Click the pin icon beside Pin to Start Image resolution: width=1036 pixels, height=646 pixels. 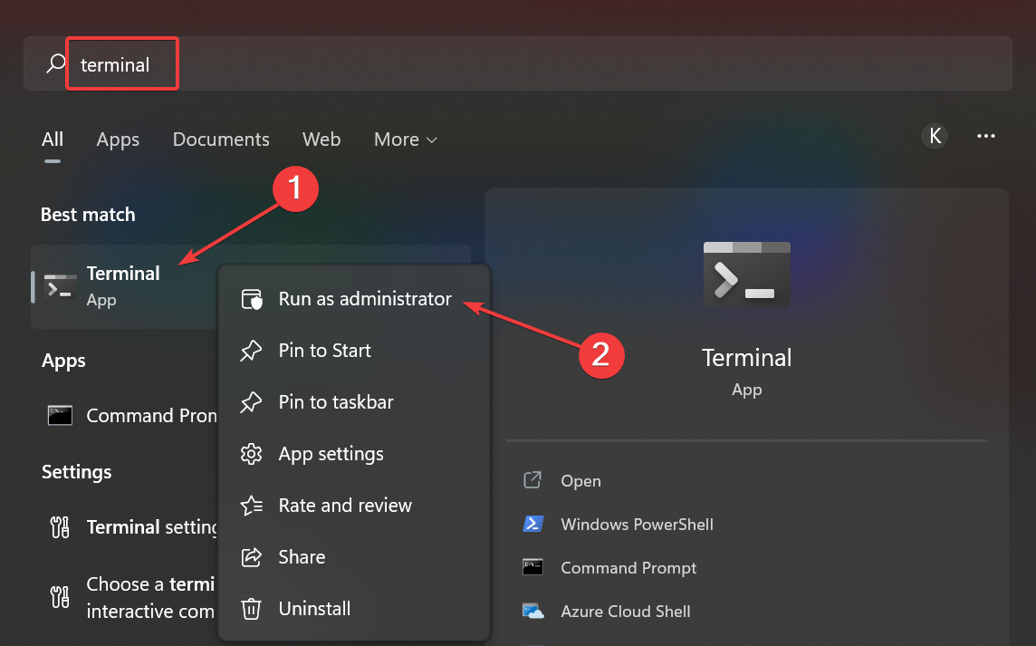[x=251, y=351]
